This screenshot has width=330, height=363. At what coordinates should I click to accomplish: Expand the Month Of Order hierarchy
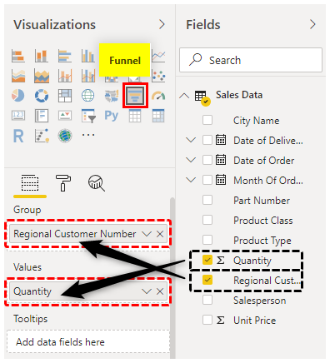191,180
